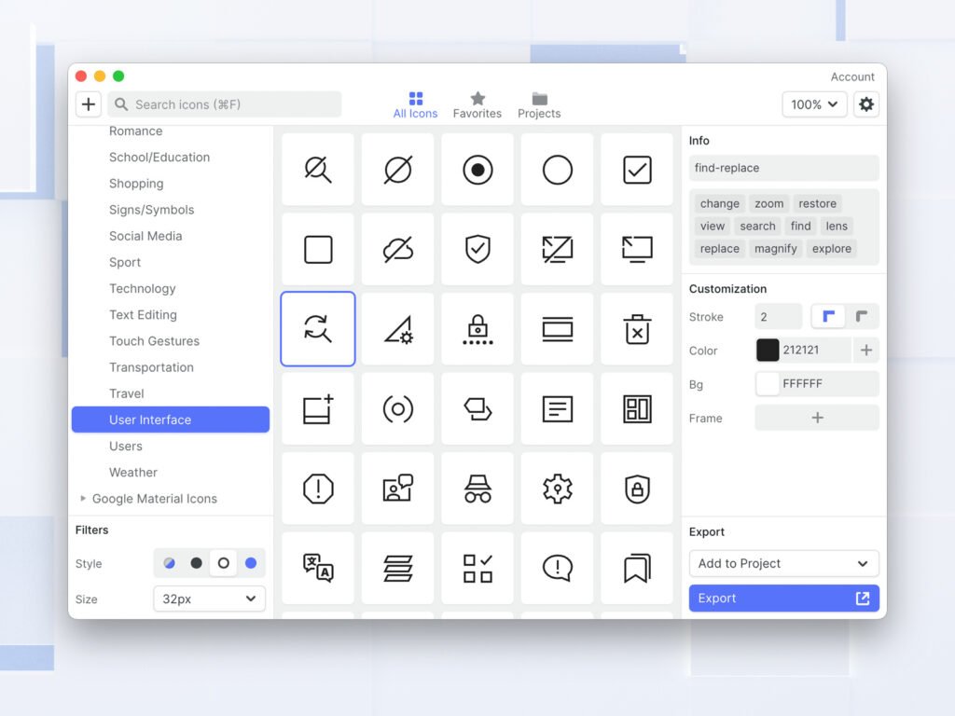Choose the trash bin with X icon
955x716 pixels.
click(636, 329)
